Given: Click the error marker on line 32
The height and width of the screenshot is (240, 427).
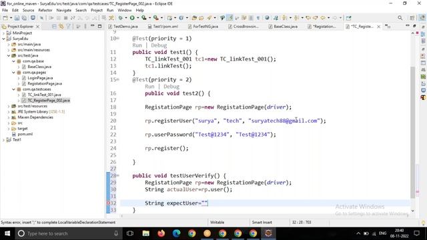Looking at the screenshot, I should point(108,203).
